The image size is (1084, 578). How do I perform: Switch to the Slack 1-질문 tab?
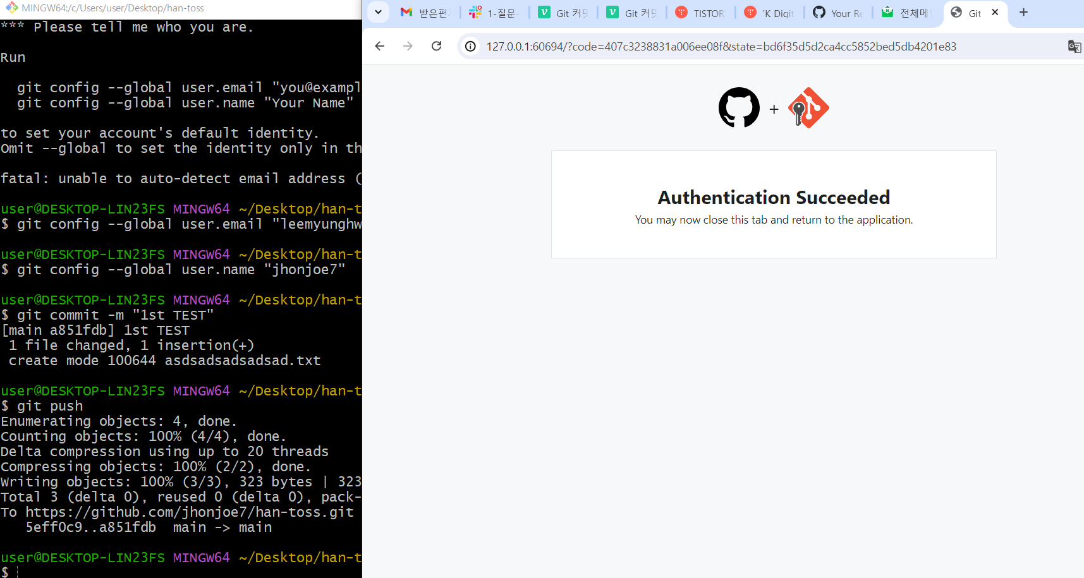495,13
